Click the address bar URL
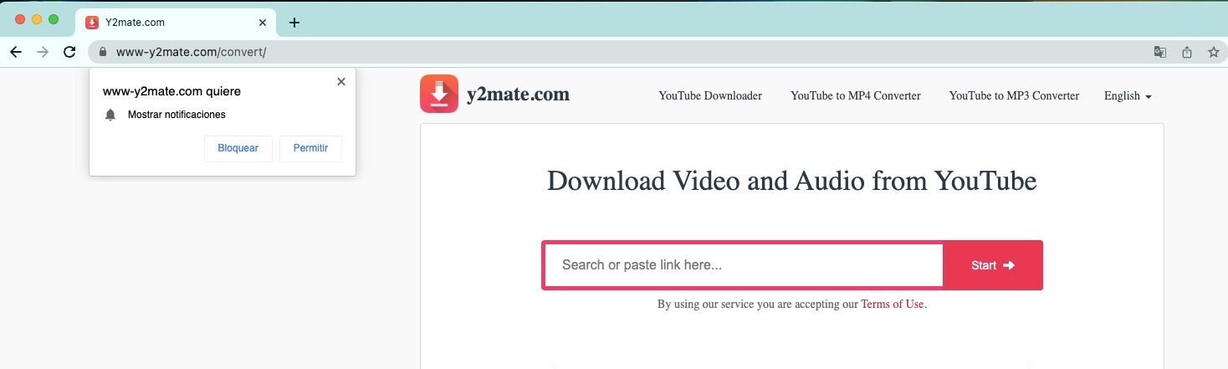The width and height of the screenshot is (1228, 369). [x=192, y=52]
